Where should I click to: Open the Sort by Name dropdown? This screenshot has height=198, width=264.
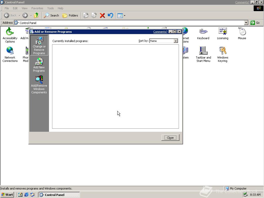tap(176, 41)
